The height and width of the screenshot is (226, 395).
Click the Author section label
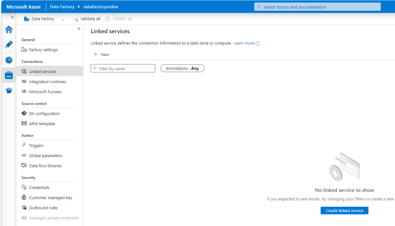point(27,135)
